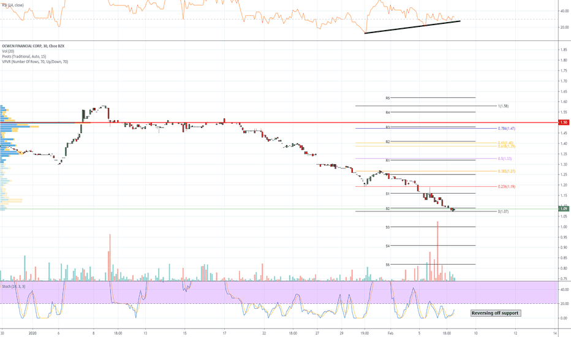Click the Fibonacci 0.382(1.27) level label
This screenshot has height=337, width=571.
point(507,171)
